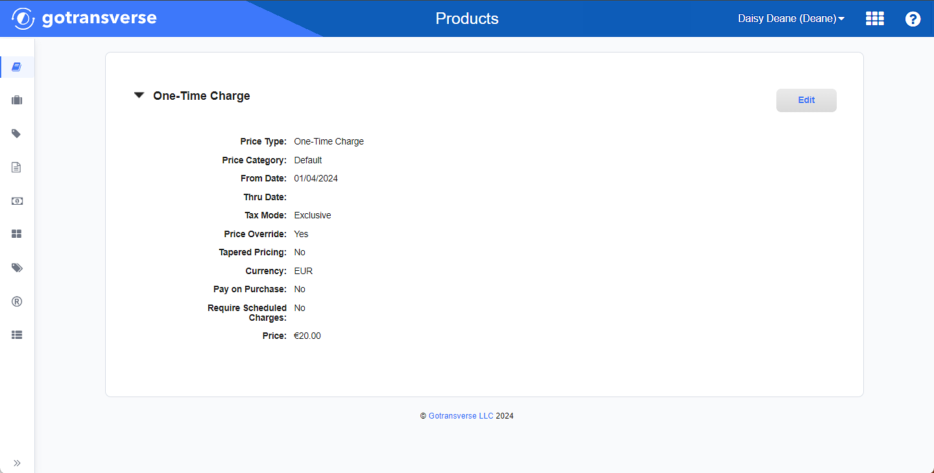Screen dimensions: 934x473
Task: Click the gotransverse logo
Action: click(84, 18)
